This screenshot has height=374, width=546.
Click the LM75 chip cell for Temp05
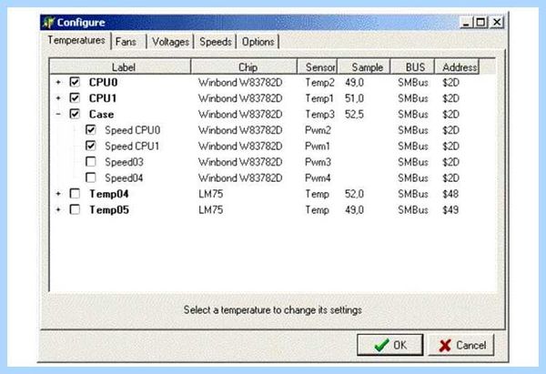[211, 210]
